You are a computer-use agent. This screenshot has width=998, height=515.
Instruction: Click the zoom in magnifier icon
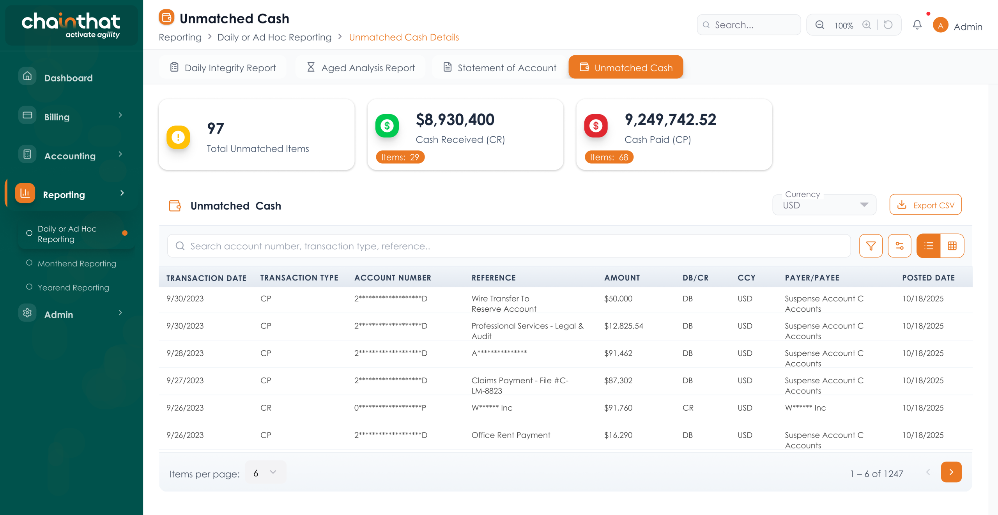866,25
